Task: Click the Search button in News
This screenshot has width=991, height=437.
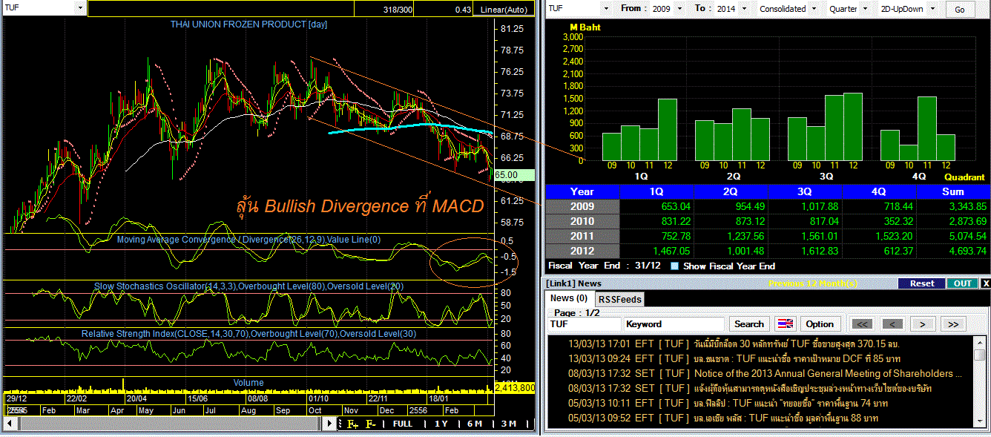Action: (749, 324)
